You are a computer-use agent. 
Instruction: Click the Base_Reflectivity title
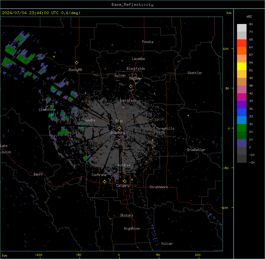pyautogui.click(x=132, y=5)
